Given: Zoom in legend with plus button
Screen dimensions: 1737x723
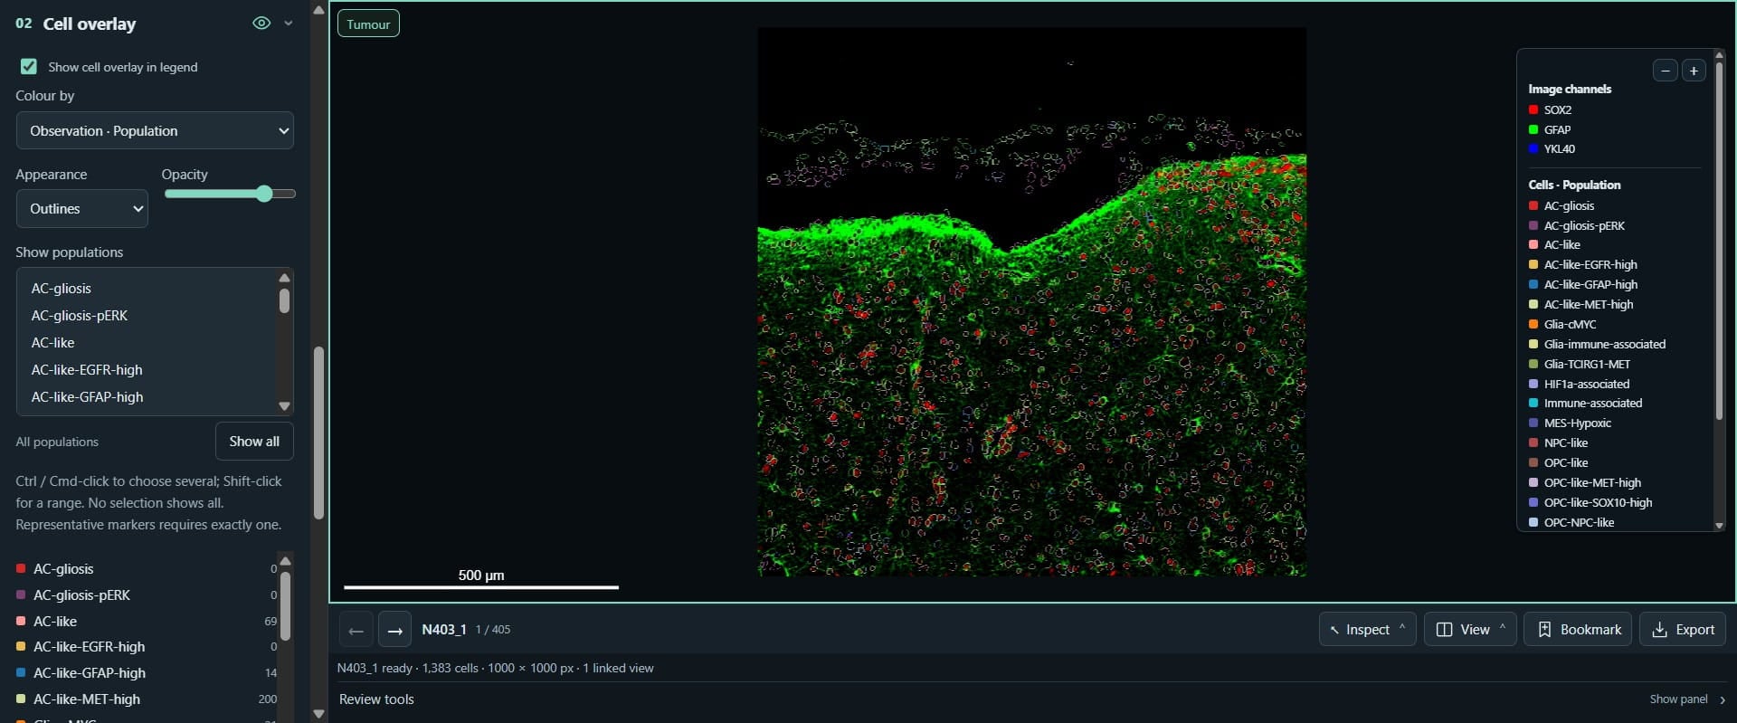Looking at the screenshot, I should click(1694, 71).
